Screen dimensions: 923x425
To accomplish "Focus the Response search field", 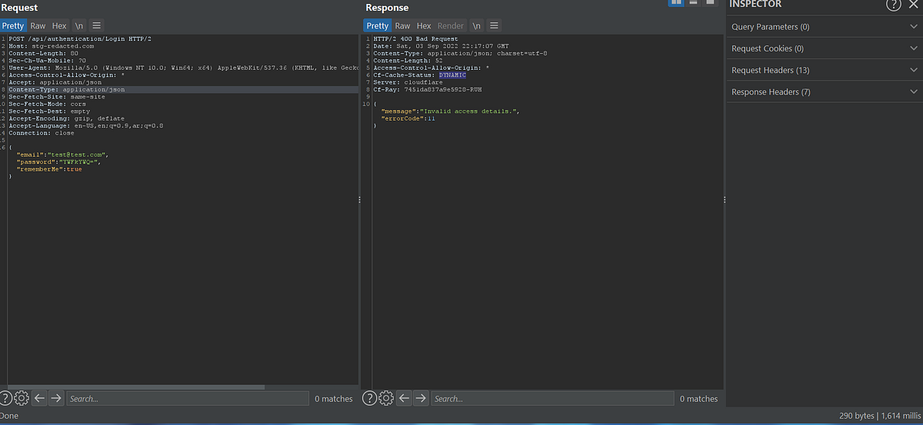I will 553,398.
